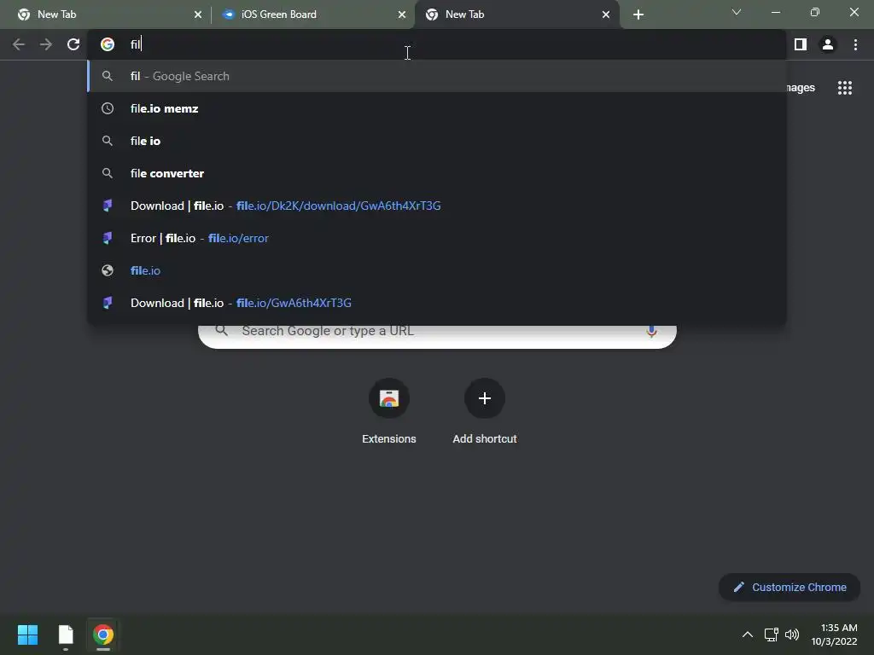Click the magnifier icon beside file converter
The width and height of the screenshot is (874, 655).
point(108,173)
